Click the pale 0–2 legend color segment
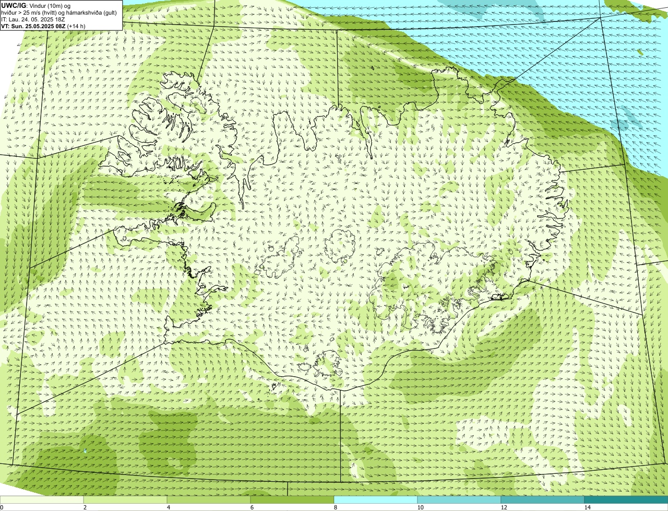668x511 pixels. pos(42,500)
